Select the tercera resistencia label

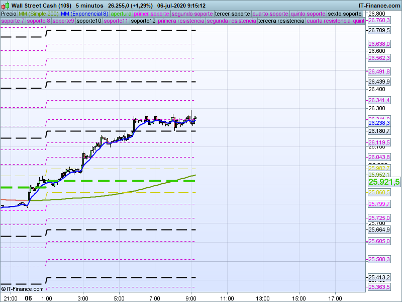coord(281,21)
